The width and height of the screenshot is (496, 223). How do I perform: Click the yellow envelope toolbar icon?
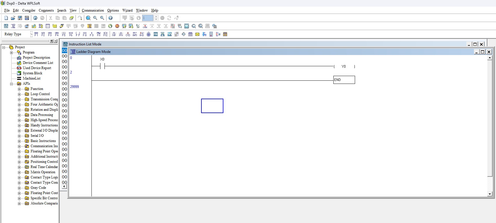[x=197, y=34]
